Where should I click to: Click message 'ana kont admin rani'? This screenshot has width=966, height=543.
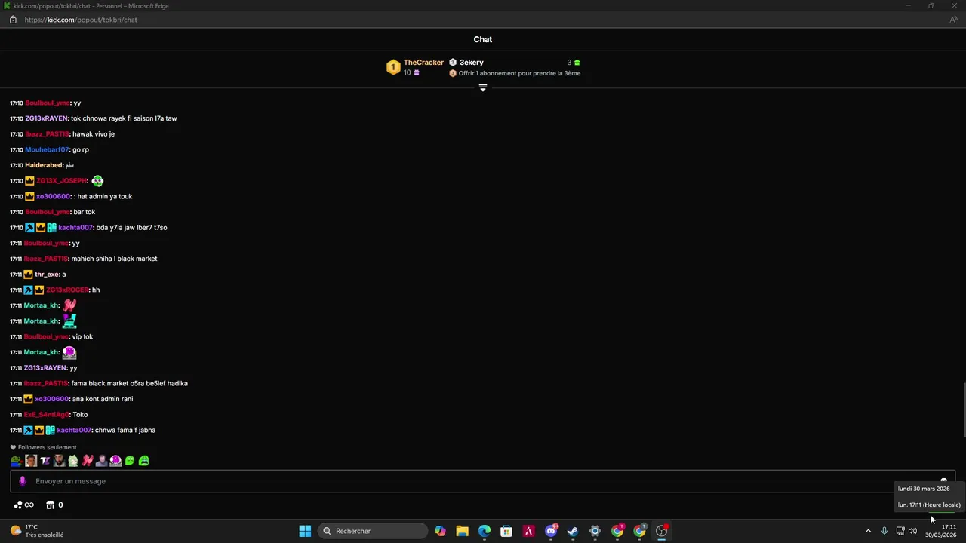click(103, 399)
